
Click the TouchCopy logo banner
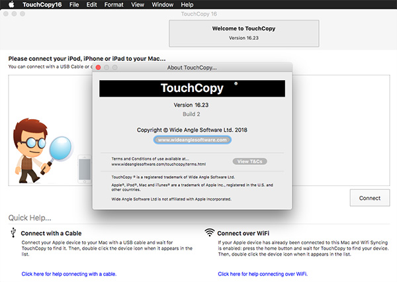point(192,89)
